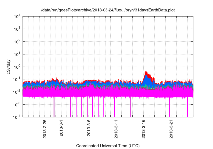
Task: Click the blue area under the March 16 peak
Action: (147, 81)
